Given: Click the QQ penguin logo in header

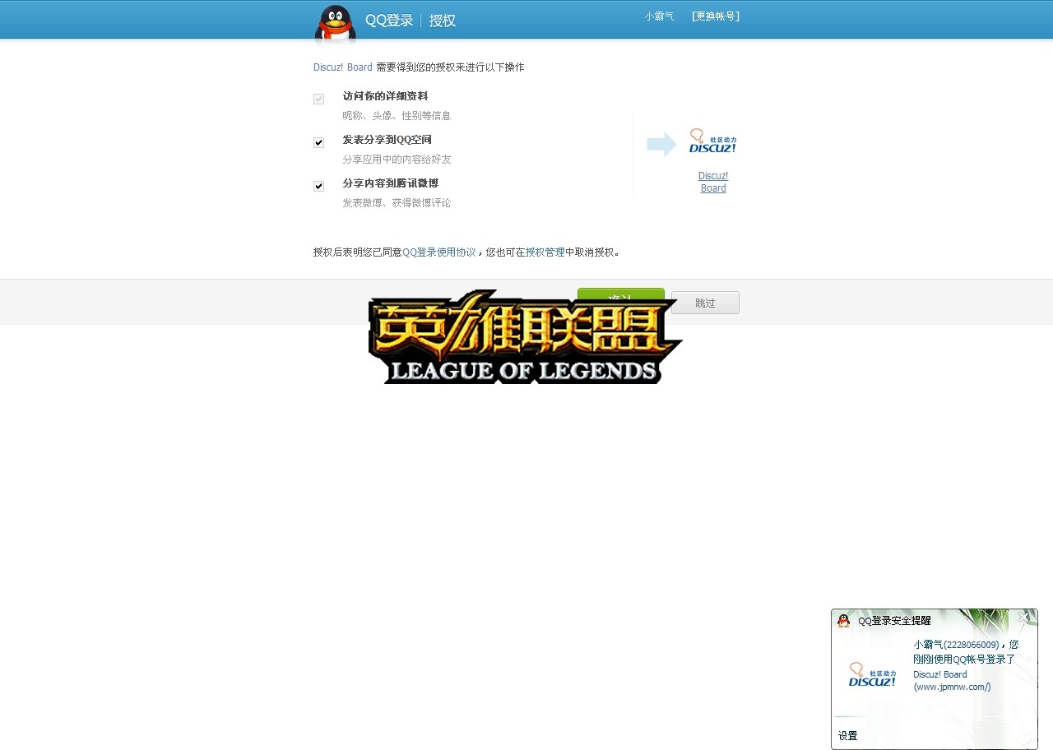Looking at the screenshot, I should pyautogui.click(x=335, y=24).
